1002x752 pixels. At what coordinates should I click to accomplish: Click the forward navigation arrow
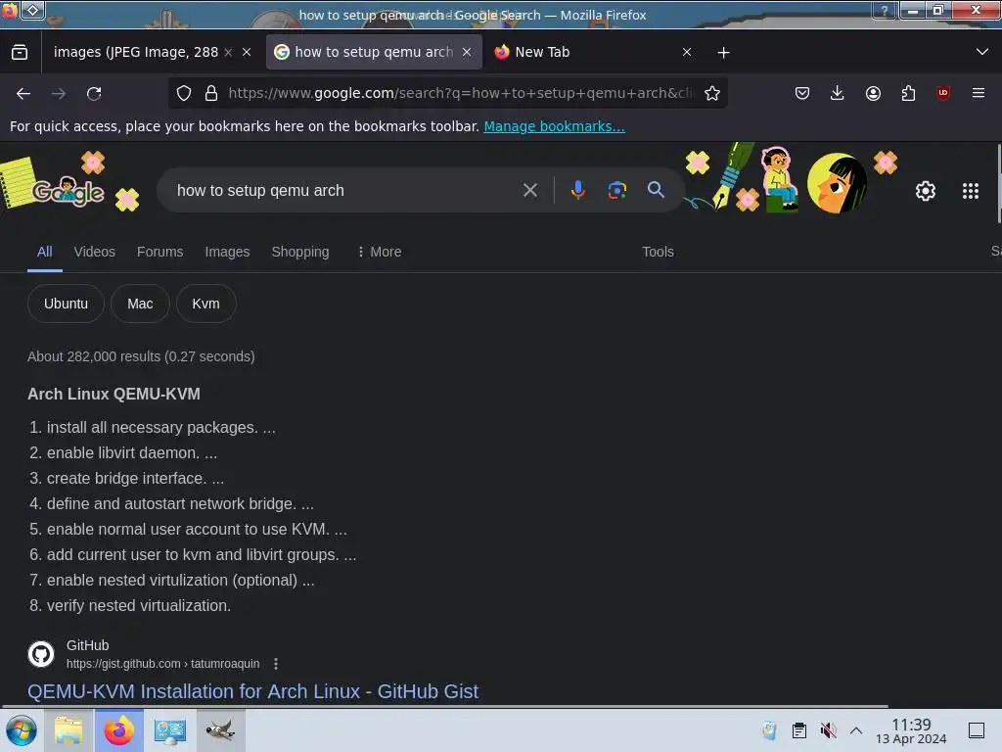tap(59, 93)
